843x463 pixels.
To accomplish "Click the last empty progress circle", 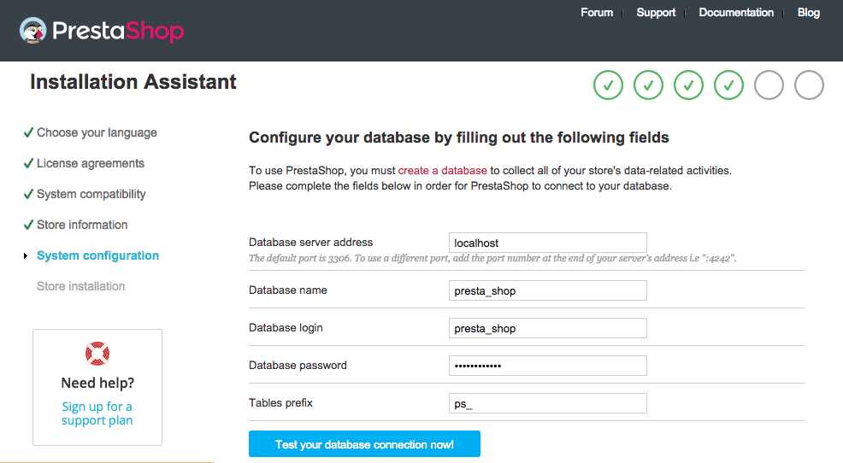I will 809,85.
